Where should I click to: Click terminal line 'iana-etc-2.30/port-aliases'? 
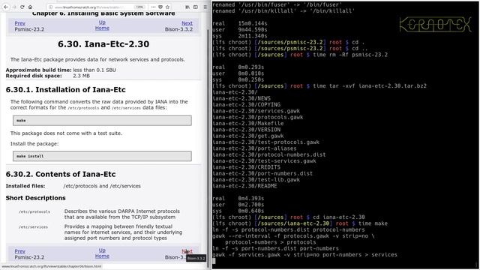(254, 148)
